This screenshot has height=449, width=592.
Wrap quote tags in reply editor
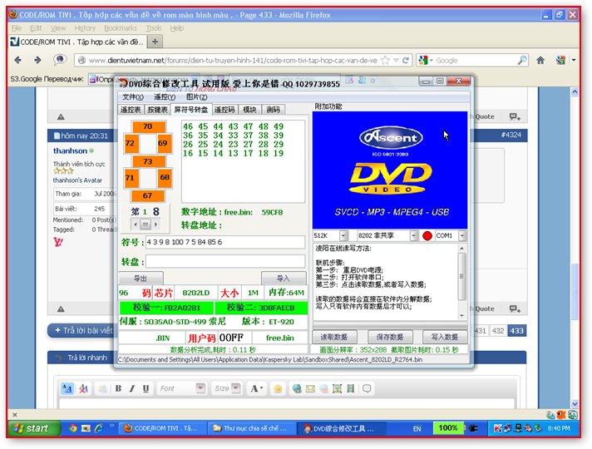367,388
